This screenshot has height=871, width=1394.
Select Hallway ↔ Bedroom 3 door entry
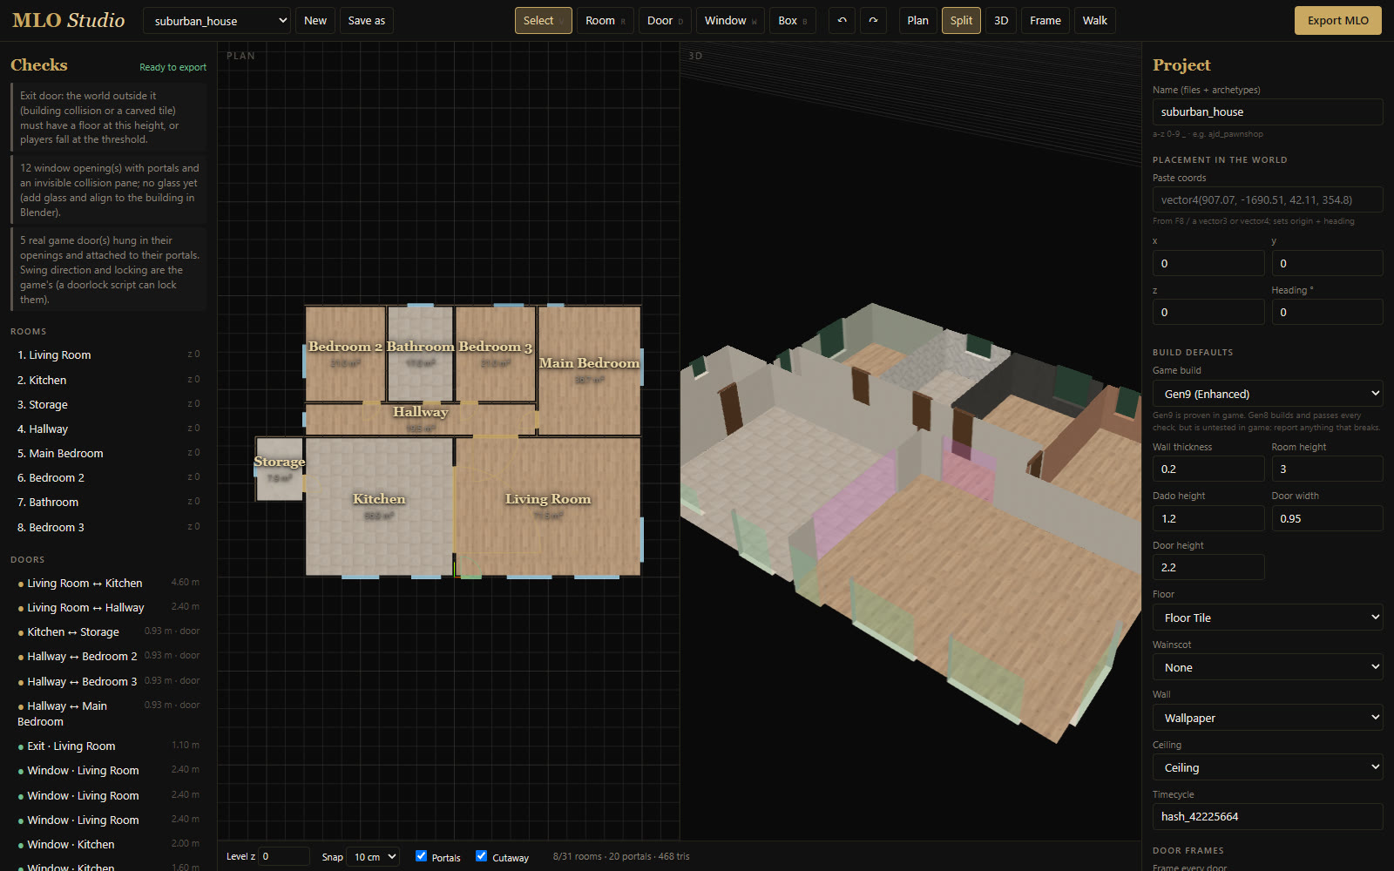[x=108, y=681]
